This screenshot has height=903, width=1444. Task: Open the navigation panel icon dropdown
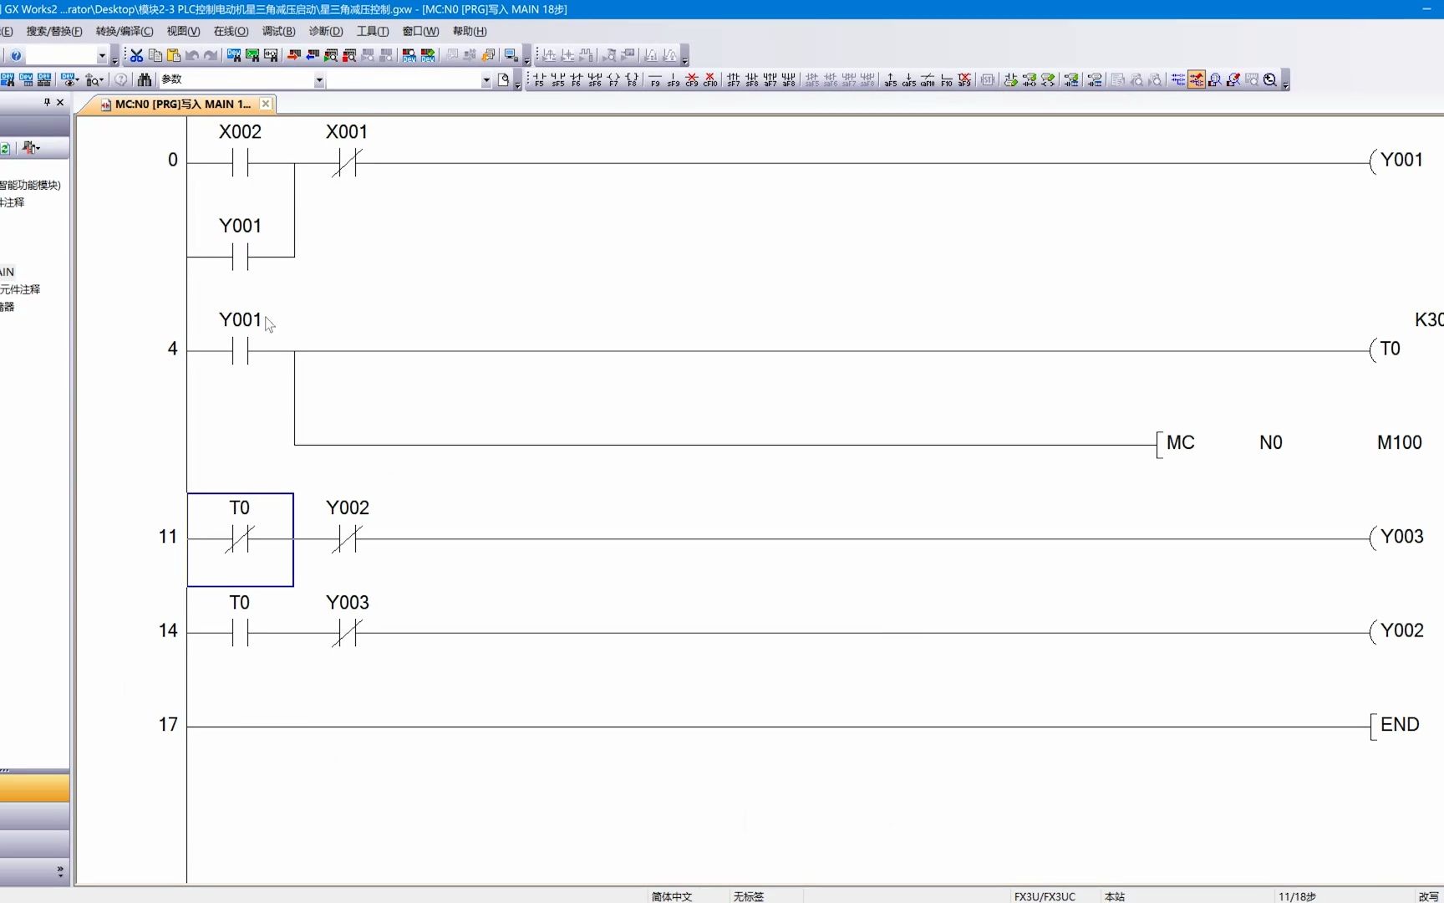point(32,148)
